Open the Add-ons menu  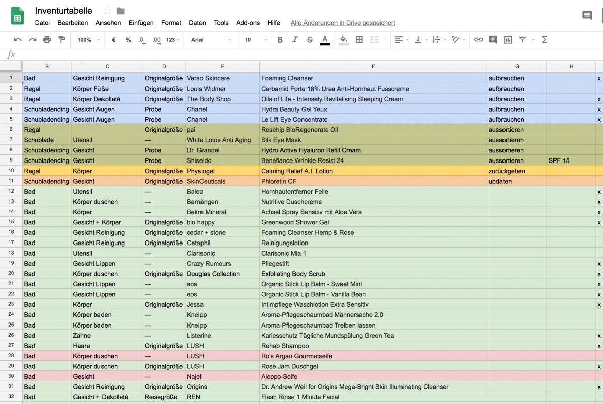(x=248, y=23)
